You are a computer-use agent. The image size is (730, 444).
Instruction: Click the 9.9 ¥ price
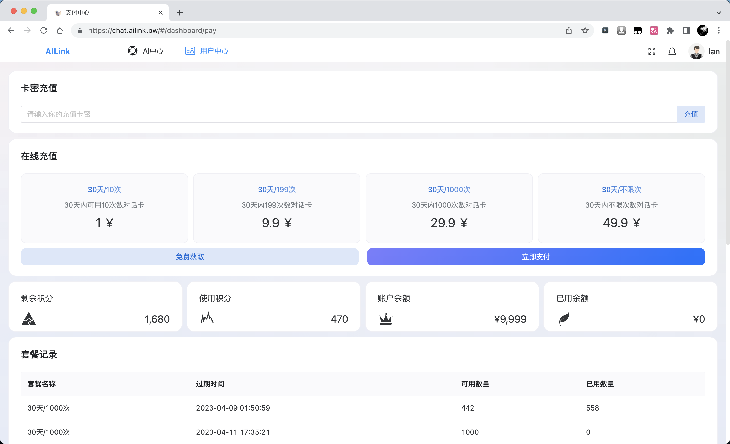tap(277, 223)
